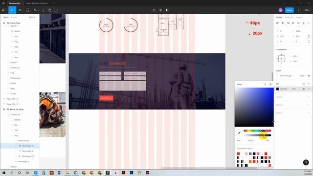Select the Move tool

(x=12, y=10)
